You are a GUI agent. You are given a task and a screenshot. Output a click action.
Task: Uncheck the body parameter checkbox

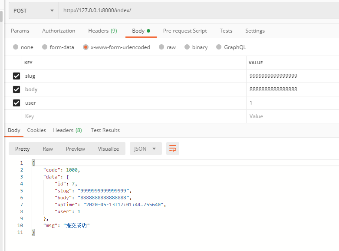(x=16, y=89)
